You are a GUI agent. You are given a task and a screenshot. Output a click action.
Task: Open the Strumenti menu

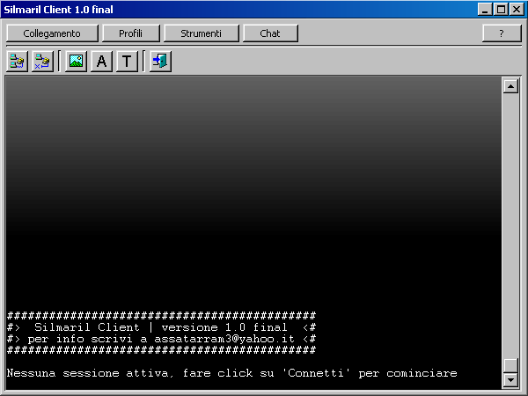[x=201, y=33]
